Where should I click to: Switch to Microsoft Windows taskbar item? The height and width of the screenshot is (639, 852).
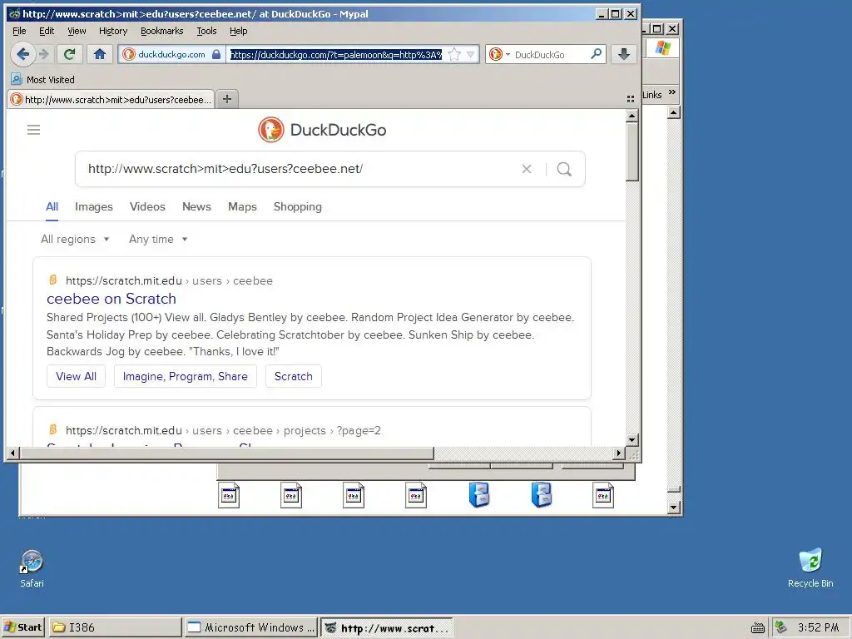(251, 627)
